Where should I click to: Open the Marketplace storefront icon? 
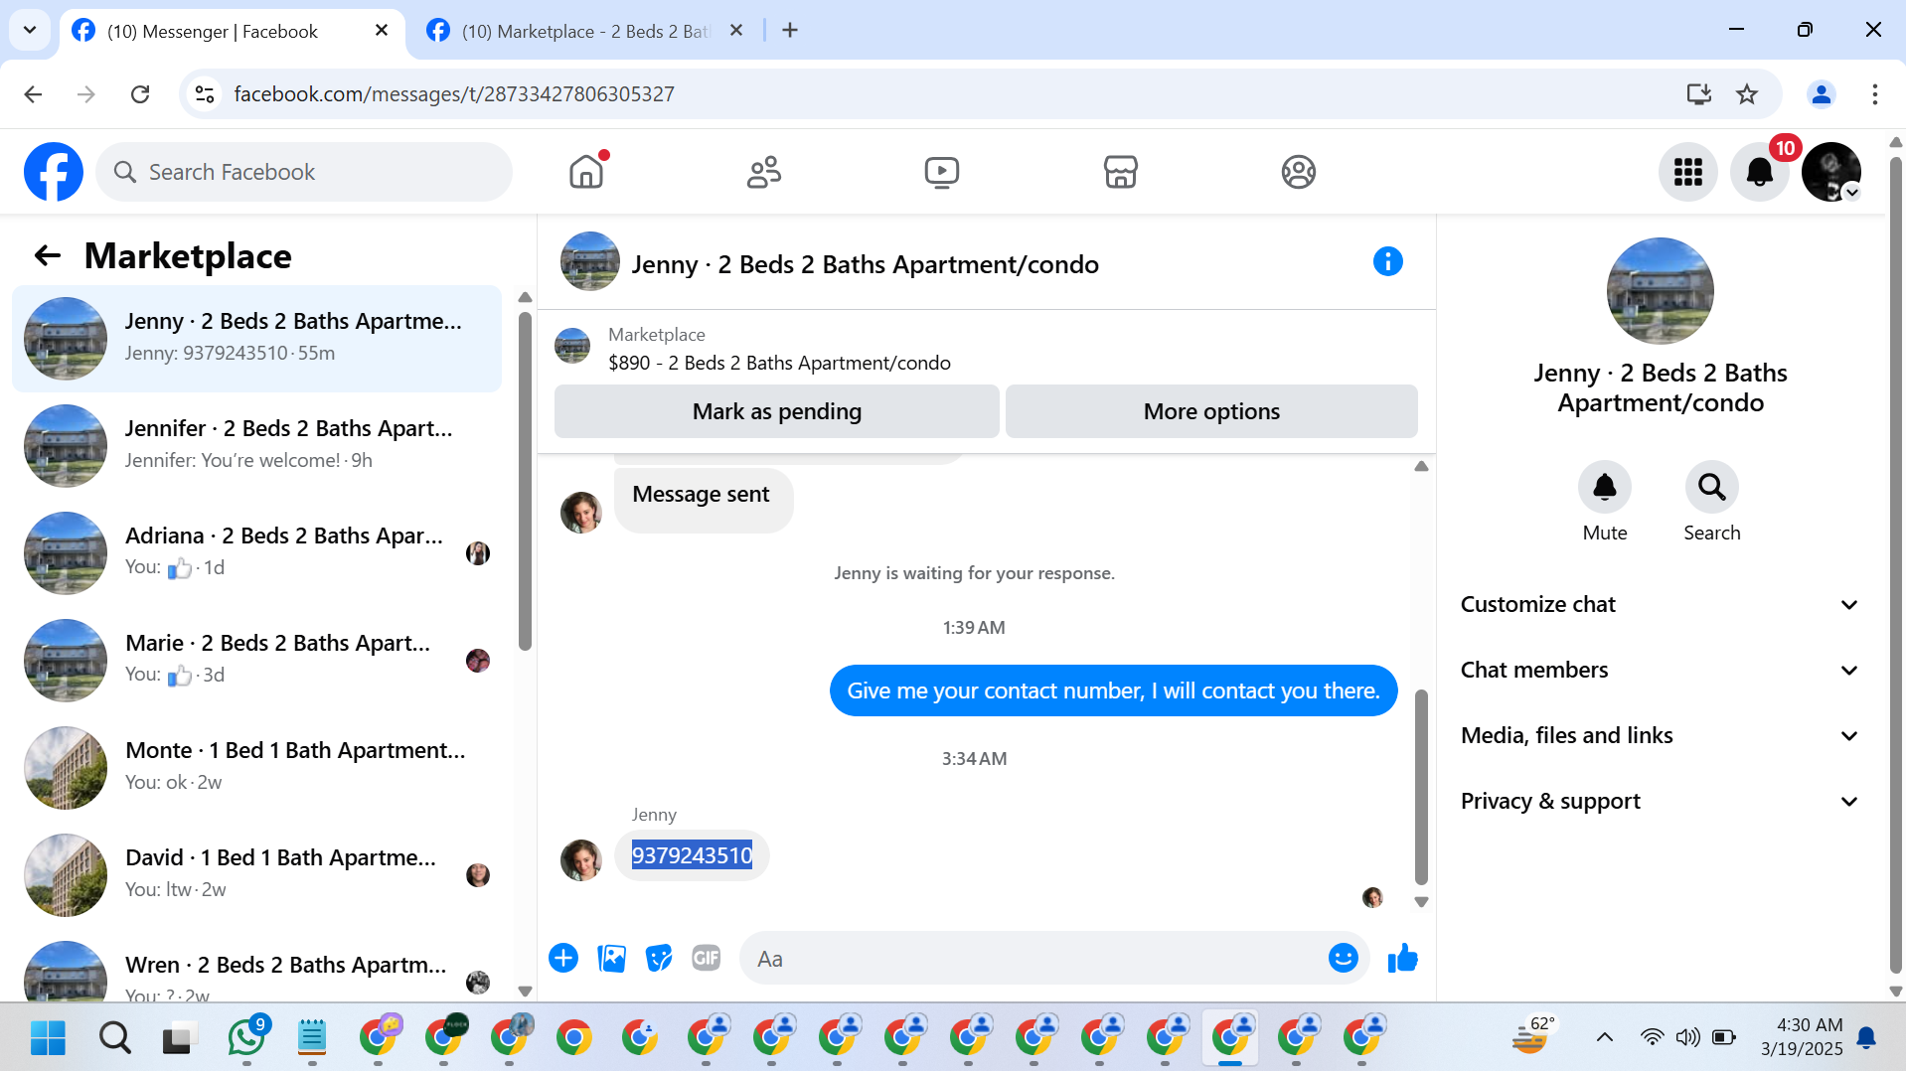tap(1120, 172)
